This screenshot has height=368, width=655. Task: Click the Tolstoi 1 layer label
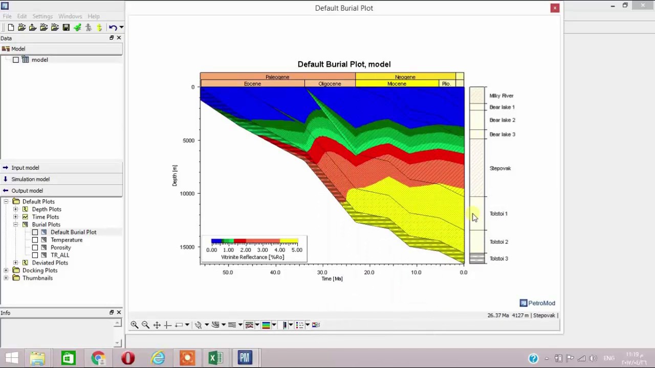click(x=498, y=214)
